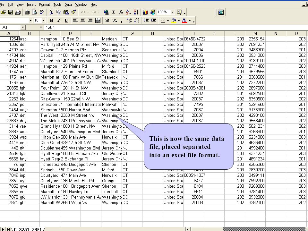The height and width of the screenshot is (231, 308).
Task: Run the ABC spelling check
Action: coord(42,12)
